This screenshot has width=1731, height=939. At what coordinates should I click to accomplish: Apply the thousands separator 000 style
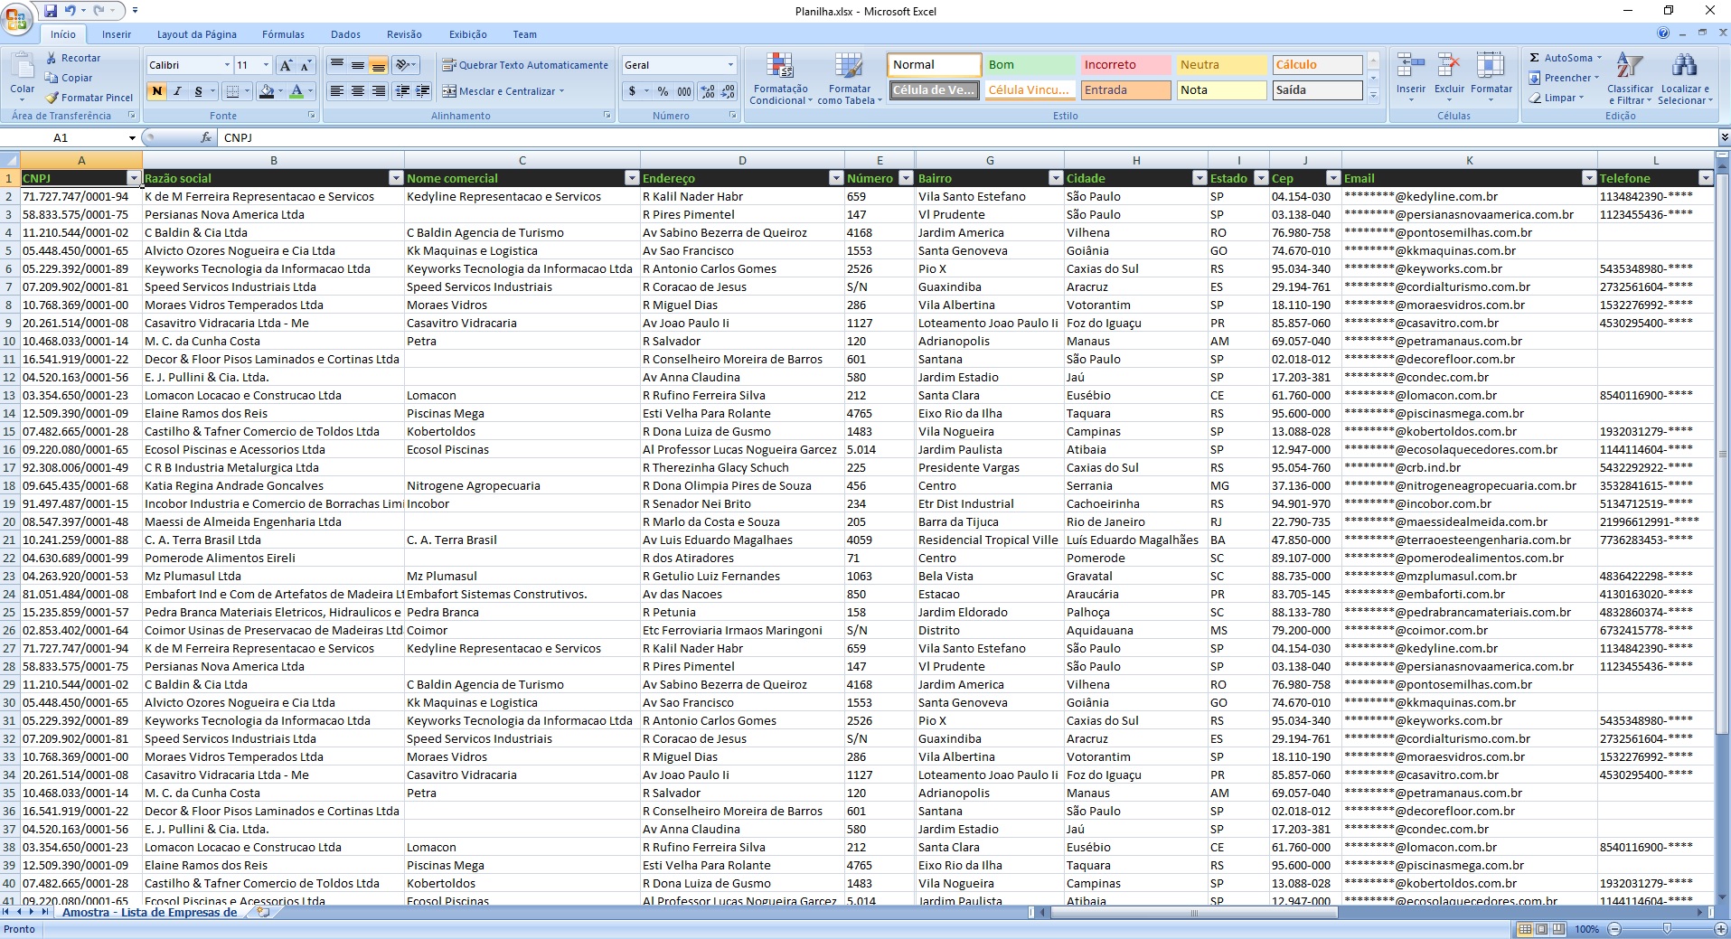[x=684, y=91]
